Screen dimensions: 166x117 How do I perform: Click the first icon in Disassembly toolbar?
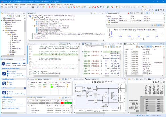[x=106, y=47]
